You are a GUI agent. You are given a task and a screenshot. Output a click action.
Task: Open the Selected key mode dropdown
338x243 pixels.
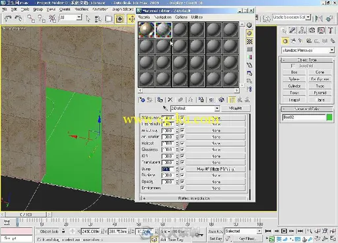(x=259, y=231)
